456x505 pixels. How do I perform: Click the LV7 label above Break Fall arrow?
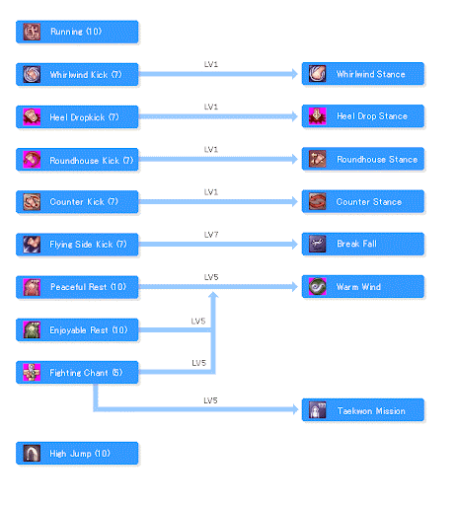click(211, 235)
